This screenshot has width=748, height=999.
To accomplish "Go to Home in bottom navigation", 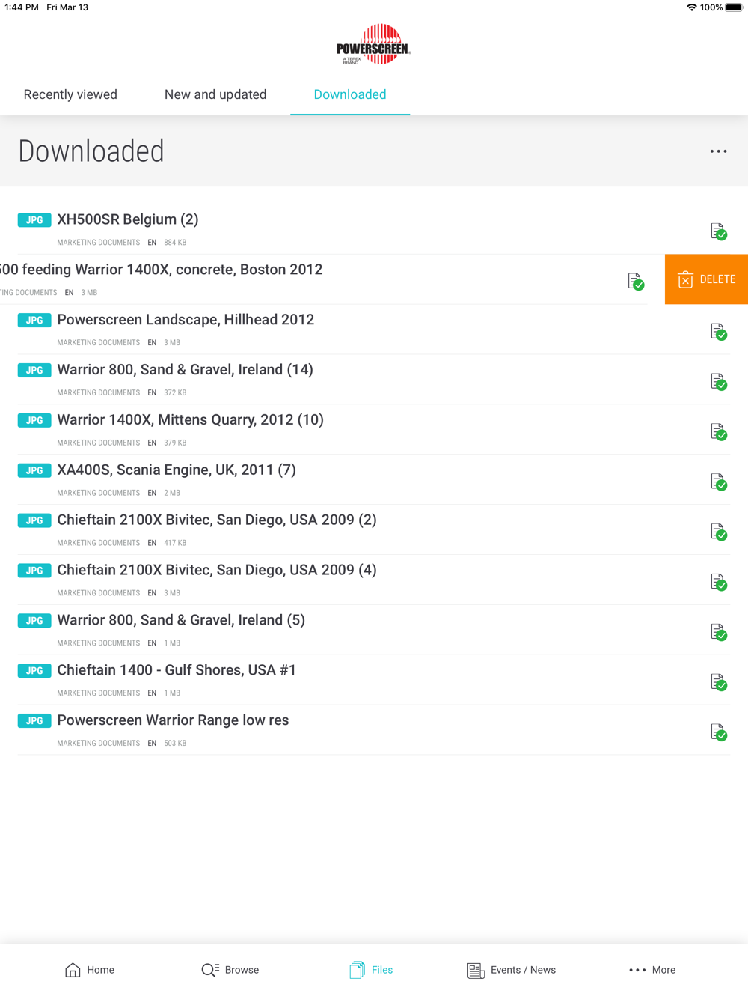I will 90,970.
